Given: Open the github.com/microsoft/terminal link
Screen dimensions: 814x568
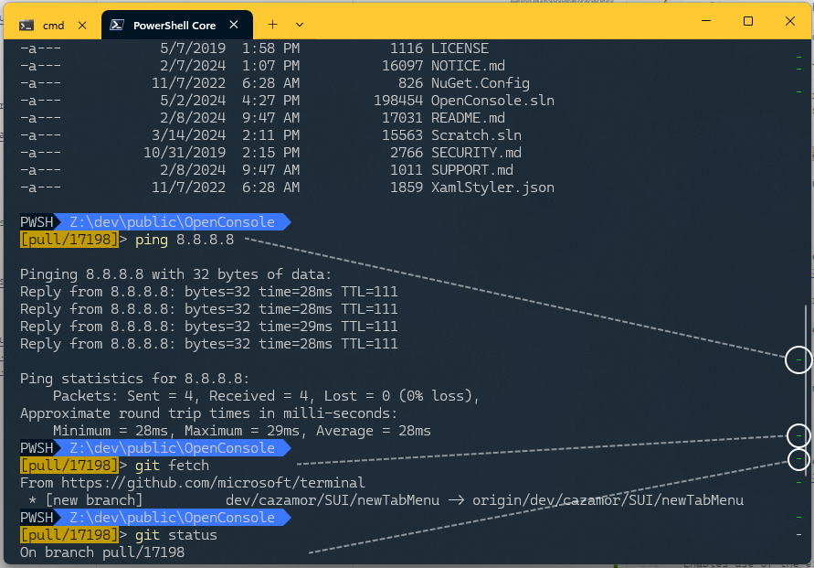Looking at the screenshot, I should 213,483.
